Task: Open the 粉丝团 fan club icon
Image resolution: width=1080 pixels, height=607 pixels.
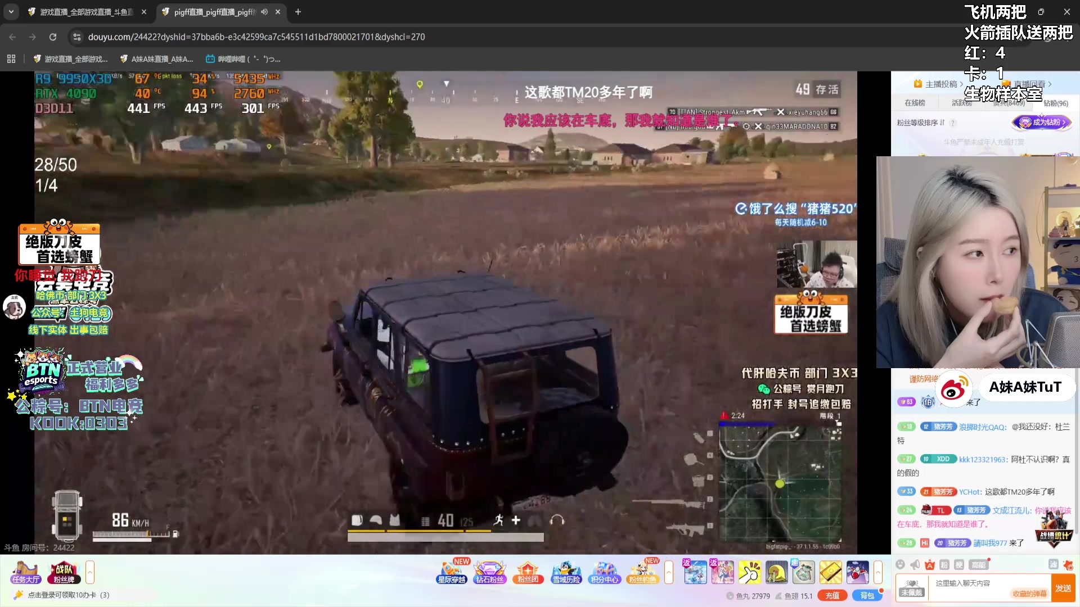Action: (528, 573)
